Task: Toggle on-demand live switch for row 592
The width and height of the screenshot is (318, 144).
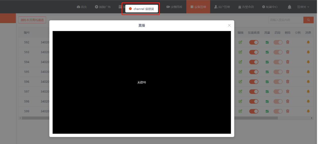Action: (x=254, y=42)
